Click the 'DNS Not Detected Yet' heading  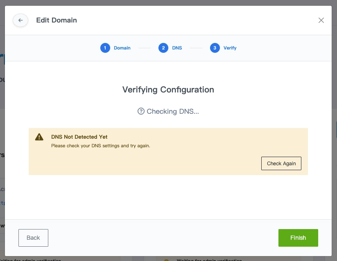[79, 137]
